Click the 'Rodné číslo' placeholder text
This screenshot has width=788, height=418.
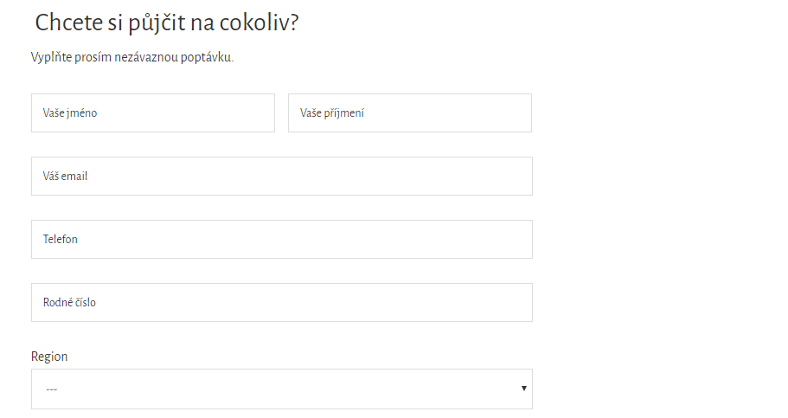(x=69, y=302)
